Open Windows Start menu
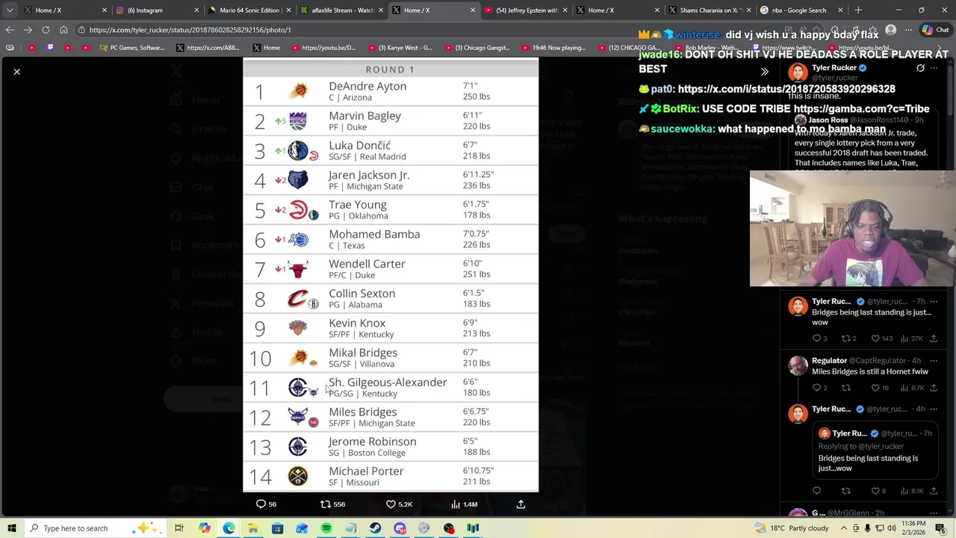The image size is (956, 538). click(12, 528)
